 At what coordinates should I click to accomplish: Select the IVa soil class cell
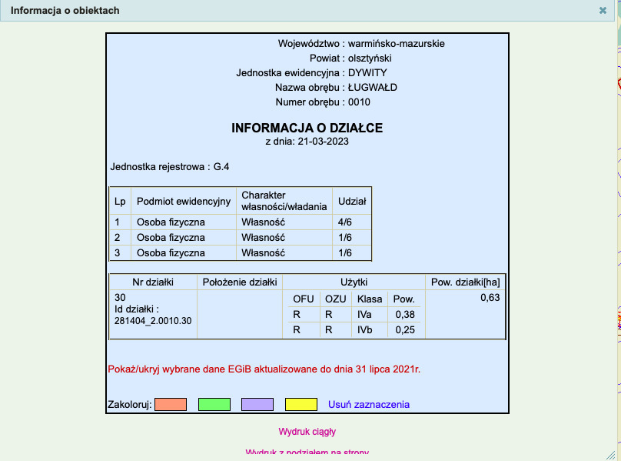pos(364,314)
